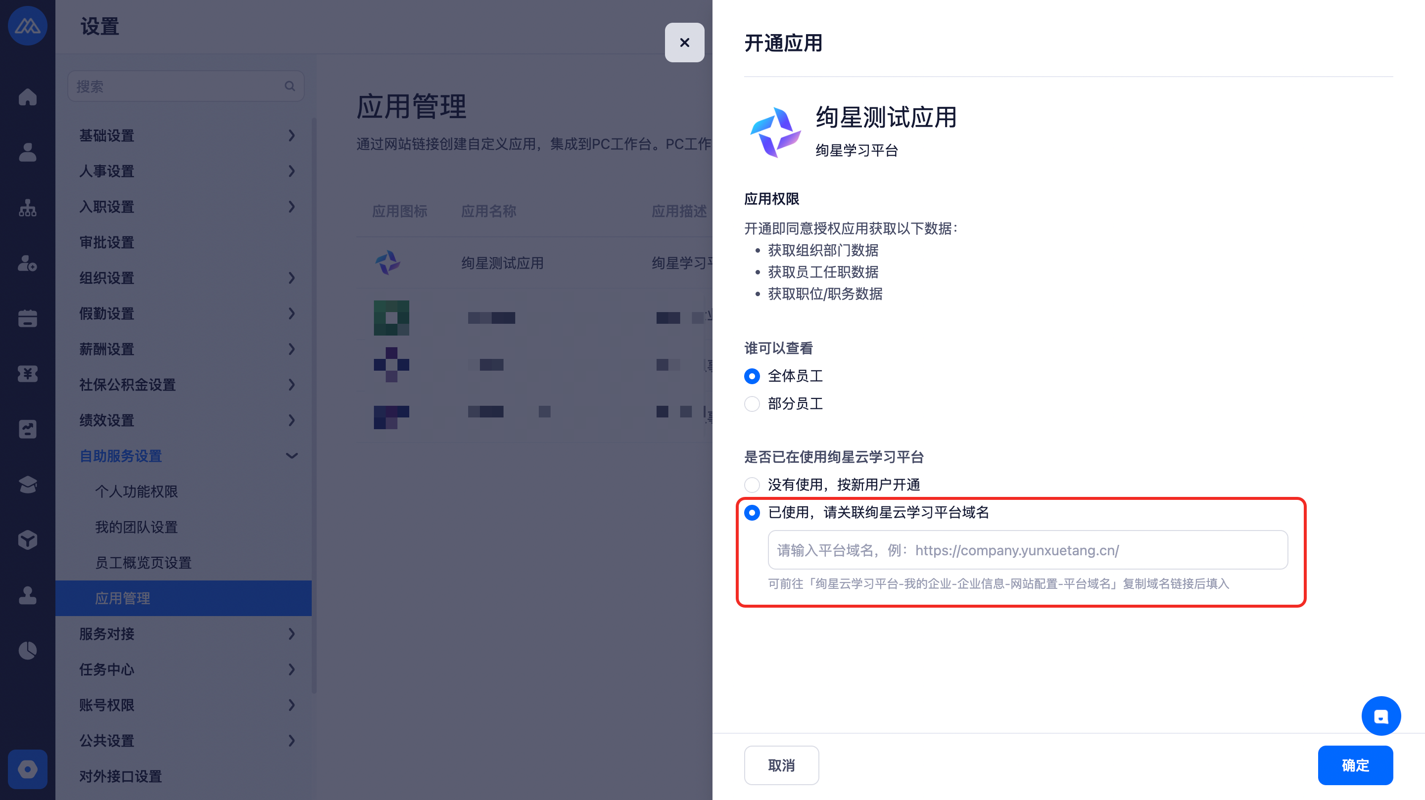The height and width of the screenshot is (800, 1425).
Task: Open the calendar attendance icon
Action: [x=28, y=318]
